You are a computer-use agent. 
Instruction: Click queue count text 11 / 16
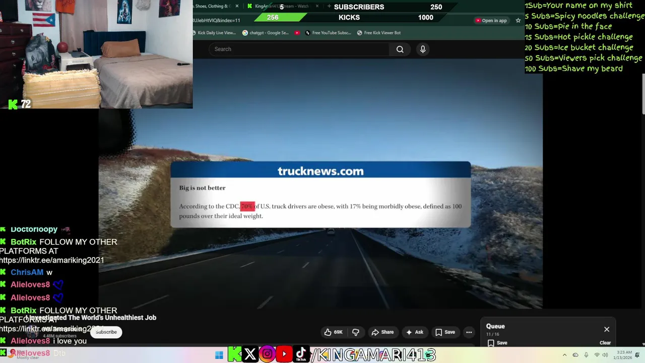[x=492, y=334]
